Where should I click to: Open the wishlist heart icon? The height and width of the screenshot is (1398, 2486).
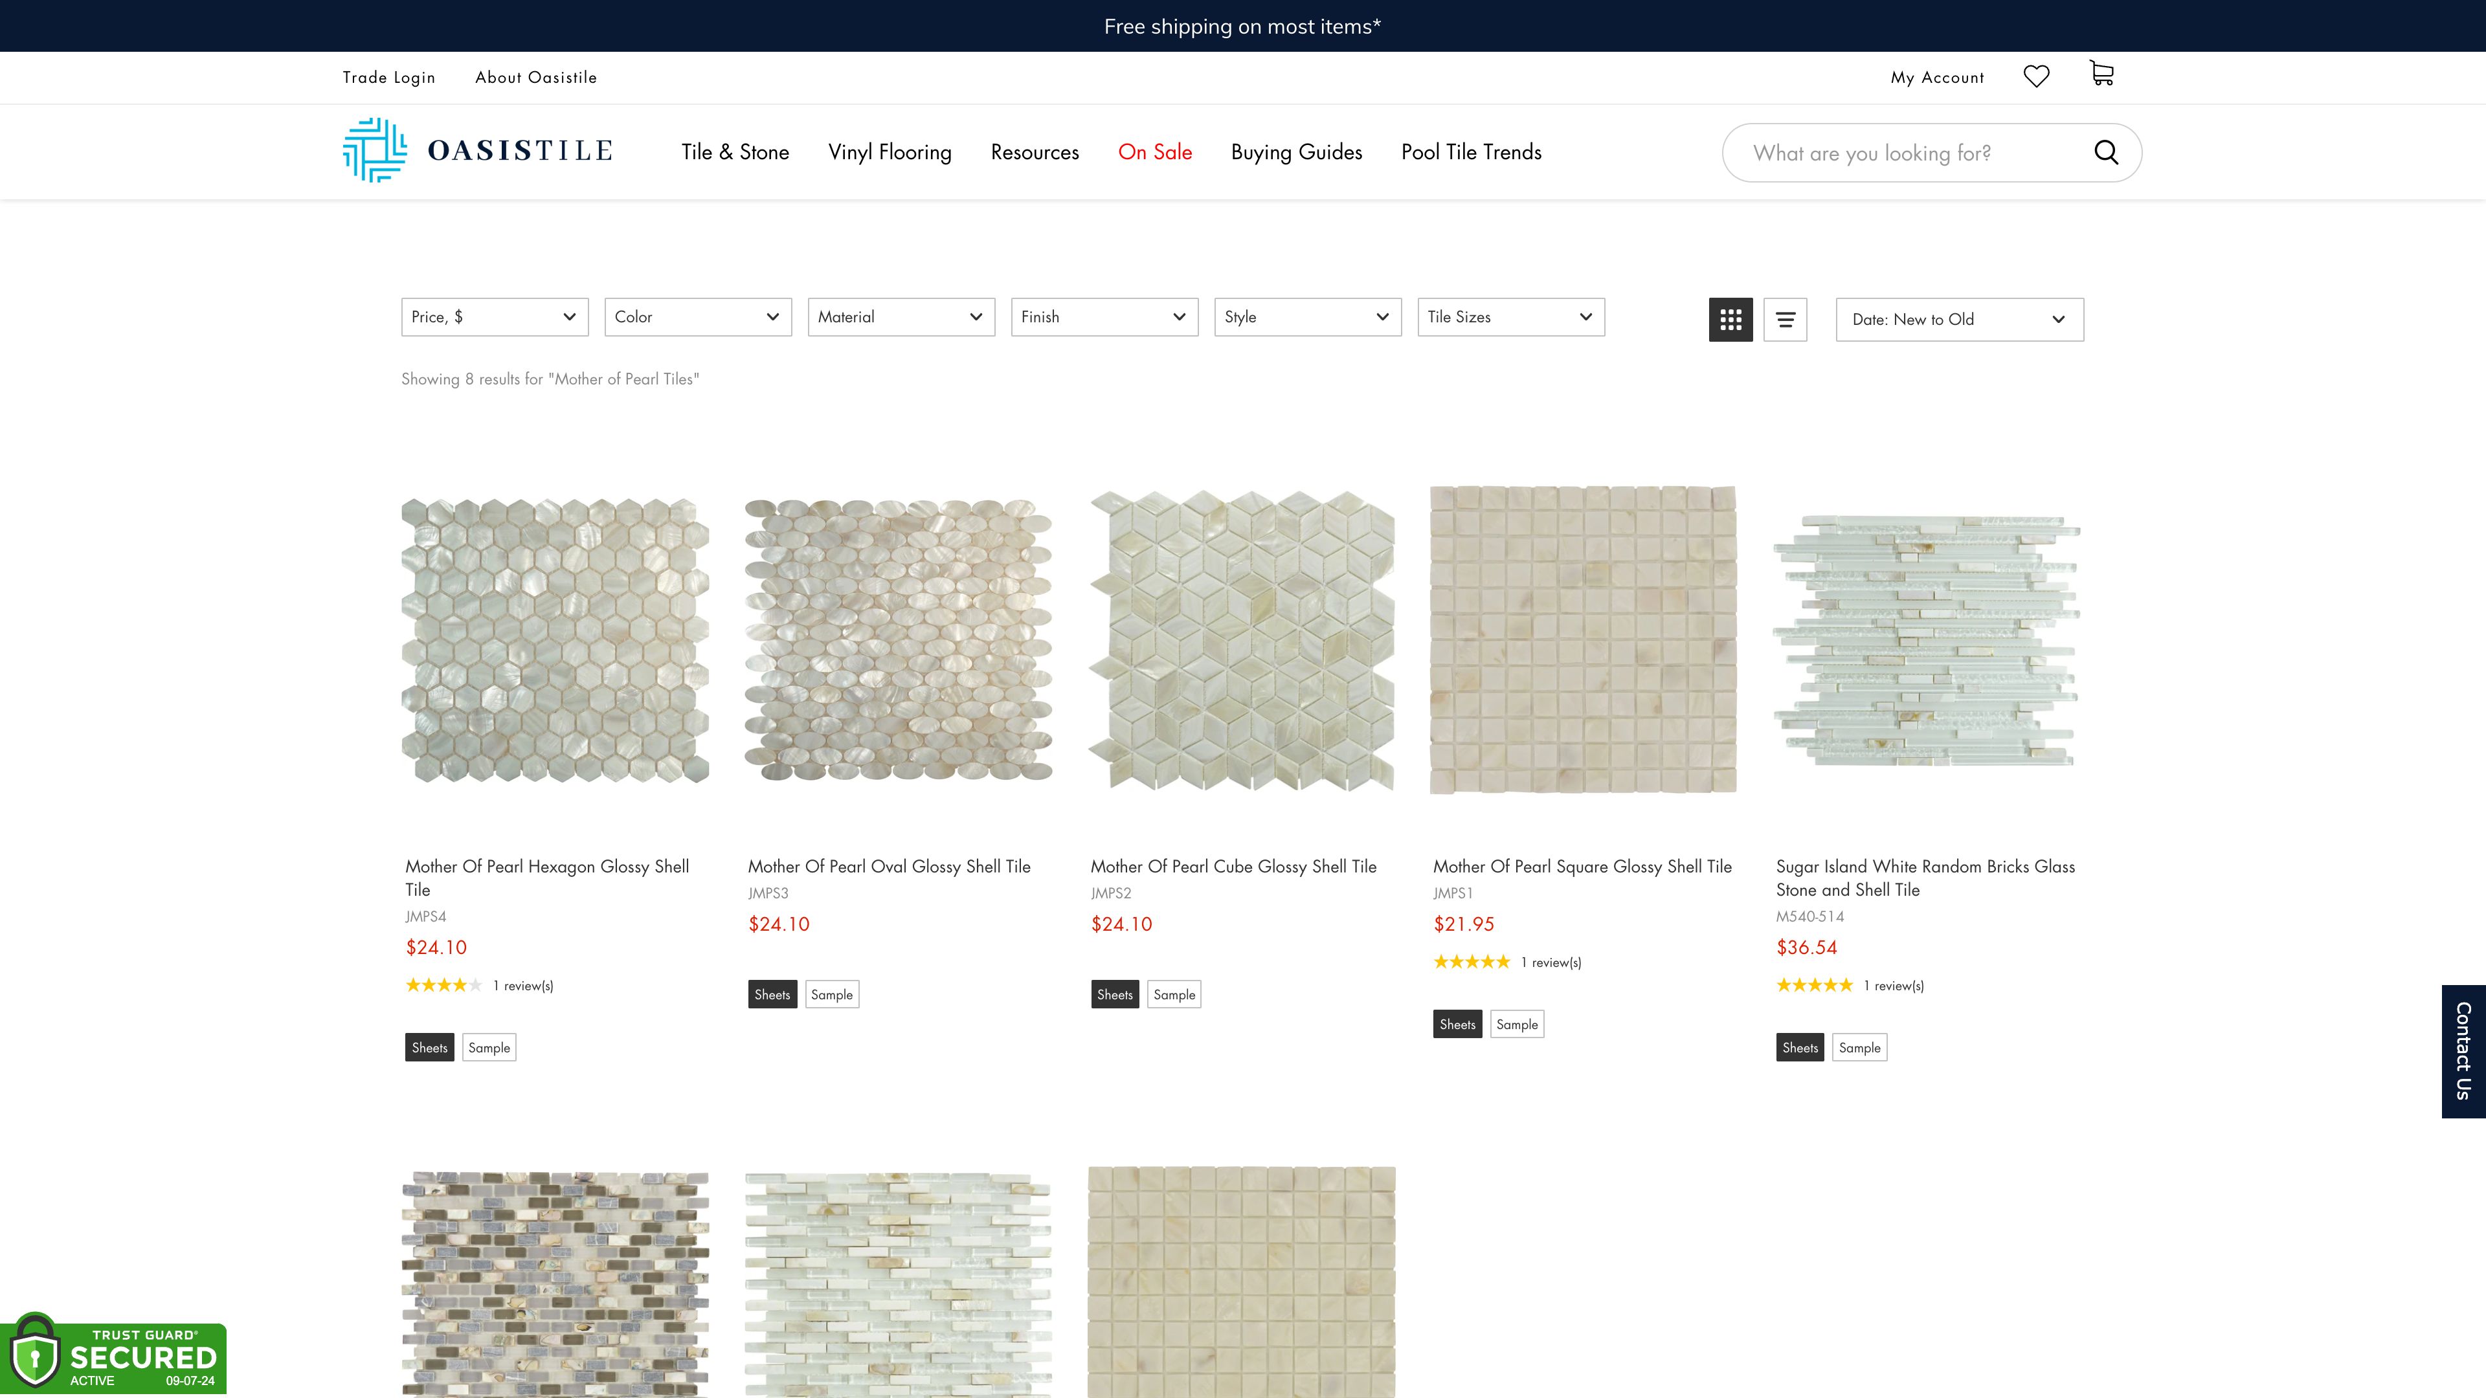pyautogui.click(x=2035, y=76)
